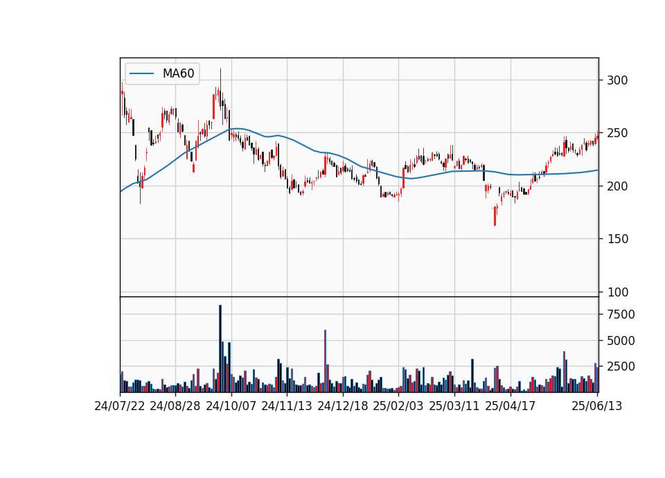Click the 7500 volume axis label

tap(621, 315)
